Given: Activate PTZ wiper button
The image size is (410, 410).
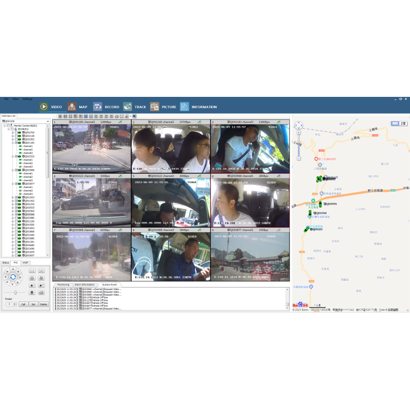Looking at the screenshot, I should 42,293.
